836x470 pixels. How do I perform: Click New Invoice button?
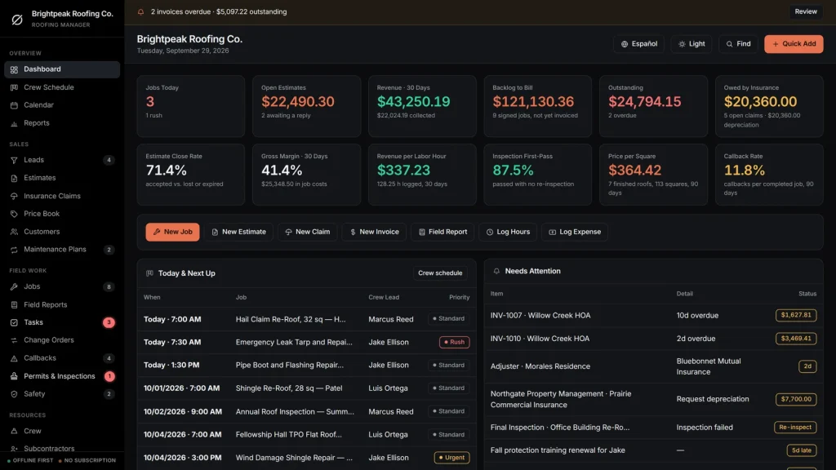pos(374,232)
